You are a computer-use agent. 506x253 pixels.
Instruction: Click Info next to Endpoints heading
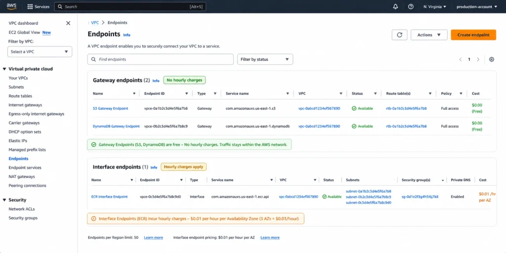127,35
